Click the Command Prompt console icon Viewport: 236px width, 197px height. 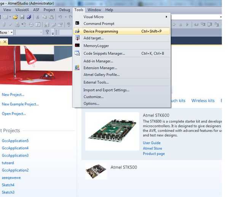click(x=77, y=23)
